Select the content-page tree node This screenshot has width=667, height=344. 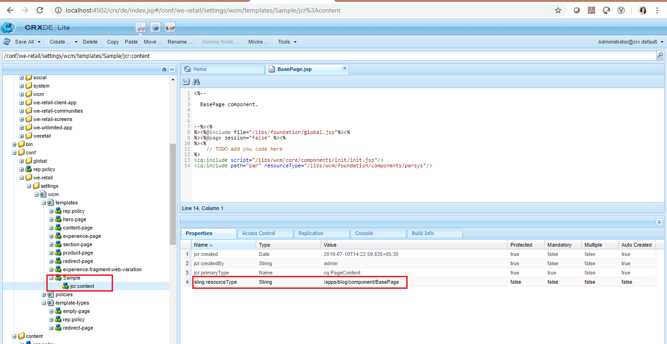click(x=77, y=228)
